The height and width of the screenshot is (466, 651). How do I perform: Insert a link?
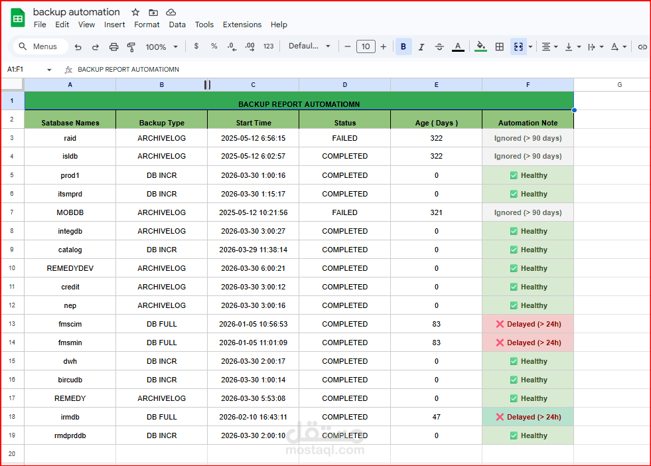[642, 47]
